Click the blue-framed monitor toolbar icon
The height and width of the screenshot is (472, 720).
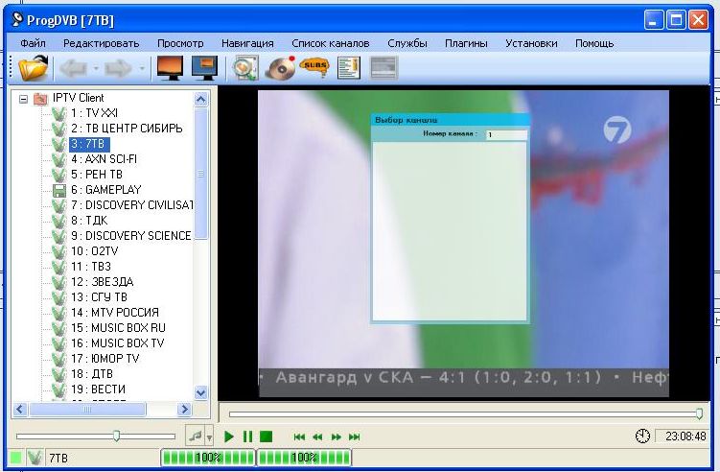coord(204,68)
